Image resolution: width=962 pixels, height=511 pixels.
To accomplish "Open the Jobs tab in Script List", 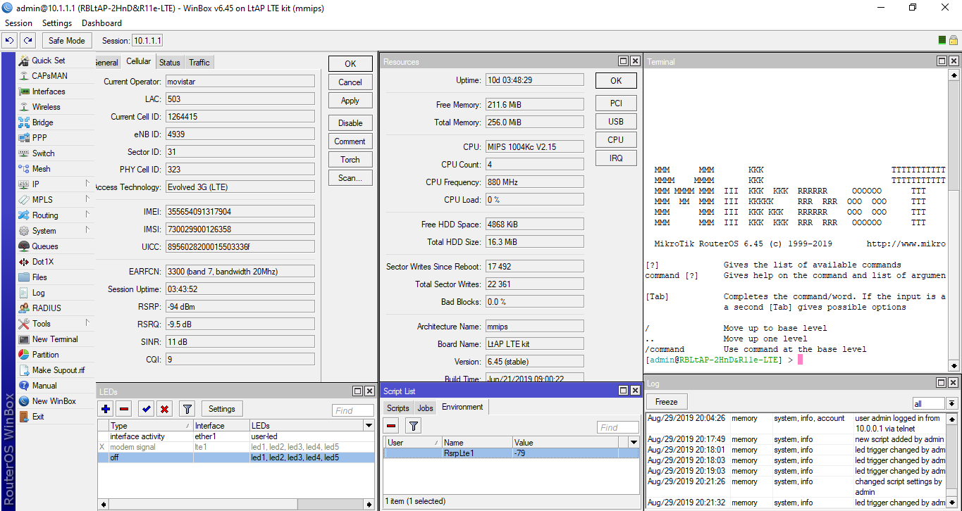I will pyautogui.click(x=425, y=407).
